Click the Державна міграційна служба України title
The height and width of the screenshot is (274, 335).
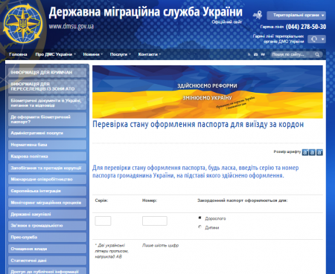coord(145,13)
